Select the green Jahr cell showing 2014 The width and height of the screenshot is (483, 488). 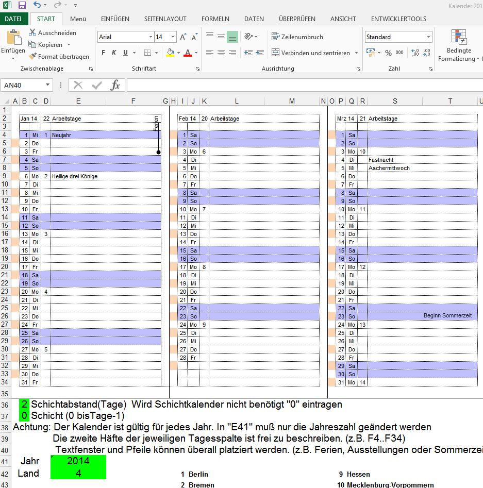[78, 461]
